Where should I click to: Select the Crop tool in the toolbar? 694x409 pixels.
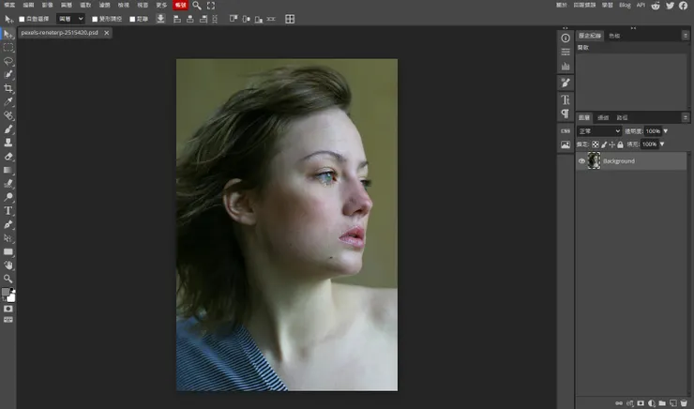8,88
